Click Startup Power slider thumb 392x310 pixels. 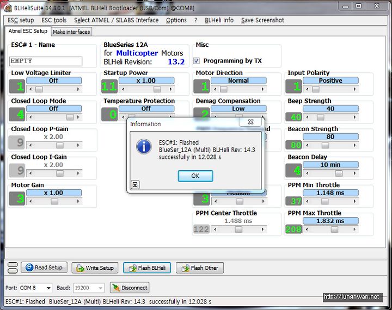[x=157, y=89]
